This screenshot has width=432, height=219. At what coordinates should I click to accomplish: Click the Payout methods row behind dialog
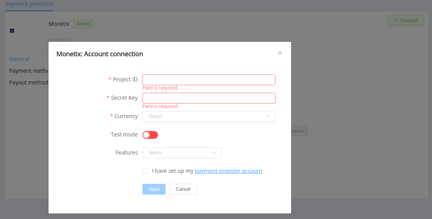coord(29,83)
